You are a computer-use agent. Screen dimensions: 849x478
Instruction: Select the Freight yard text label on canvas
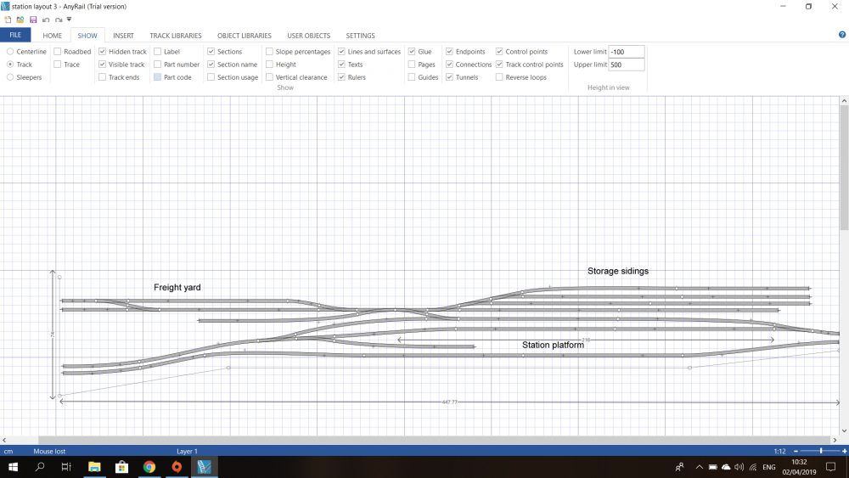tap(177, 288)
